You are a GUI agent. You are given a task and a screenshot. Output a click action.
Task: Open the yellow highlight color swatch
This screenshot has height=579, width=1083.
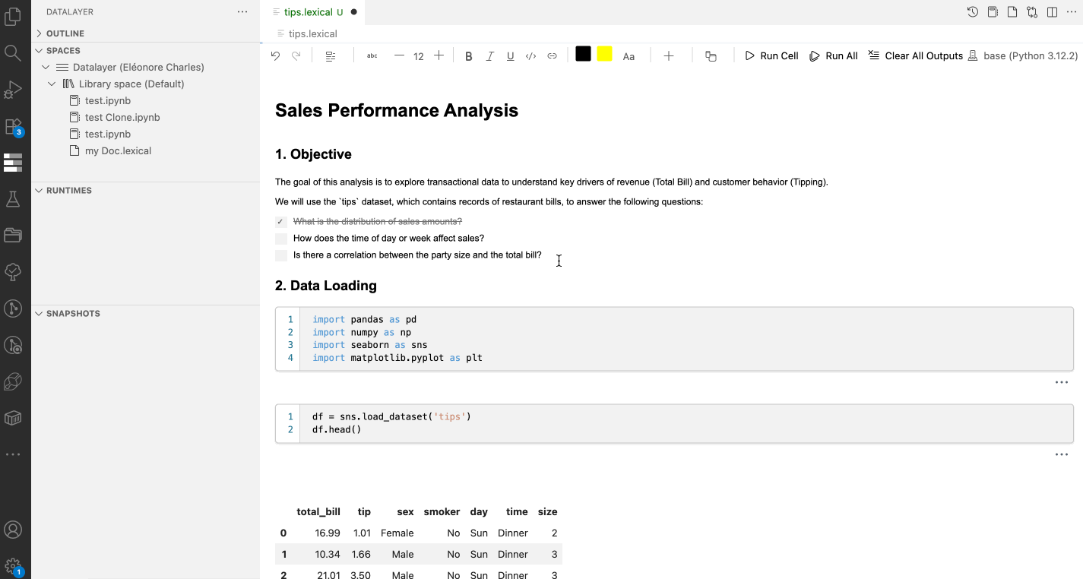[x=604, y=54]
